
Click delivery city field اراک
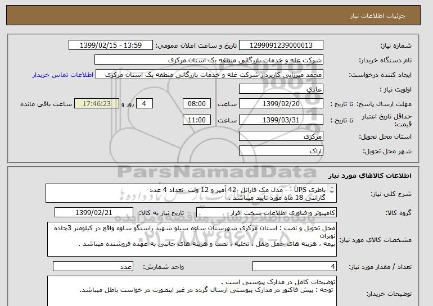pyautogui.click(x=281, y=151)
